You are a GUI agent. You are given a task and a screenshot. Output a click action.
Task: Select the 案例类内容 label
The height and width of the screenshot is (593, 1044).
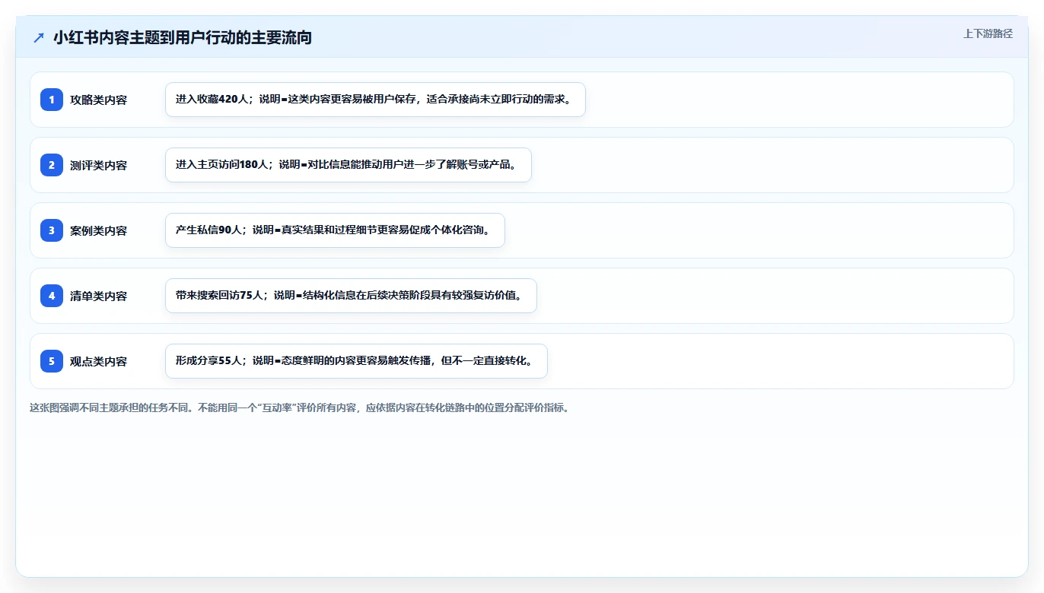tap(99, 230)
